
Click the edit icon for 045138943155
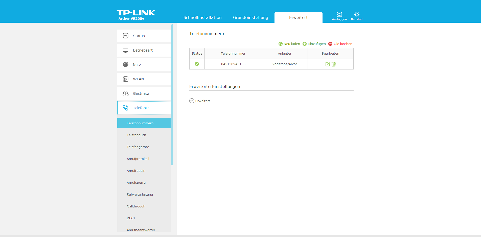pyautogui.click(x=327, y=64)
